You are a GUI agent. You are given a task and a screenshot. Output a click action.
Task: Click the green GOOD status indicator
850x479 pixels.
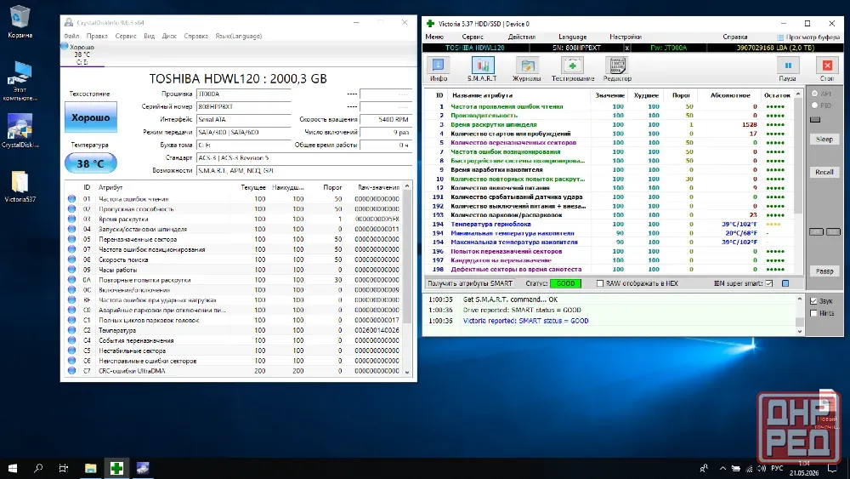565,283
